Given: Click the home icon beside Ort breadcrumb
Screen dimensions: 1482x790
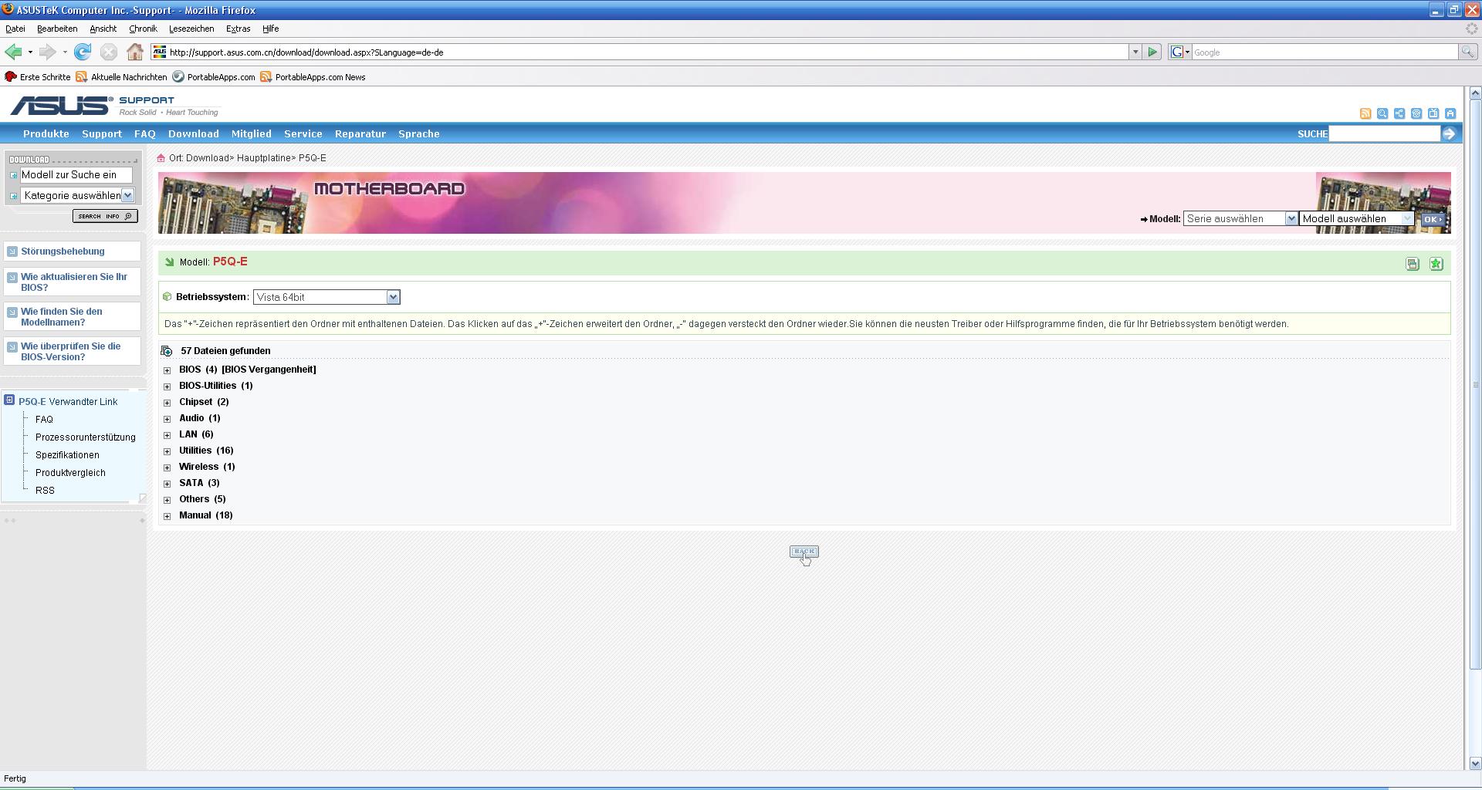Looking at the screenshot, I should point(161,158).
